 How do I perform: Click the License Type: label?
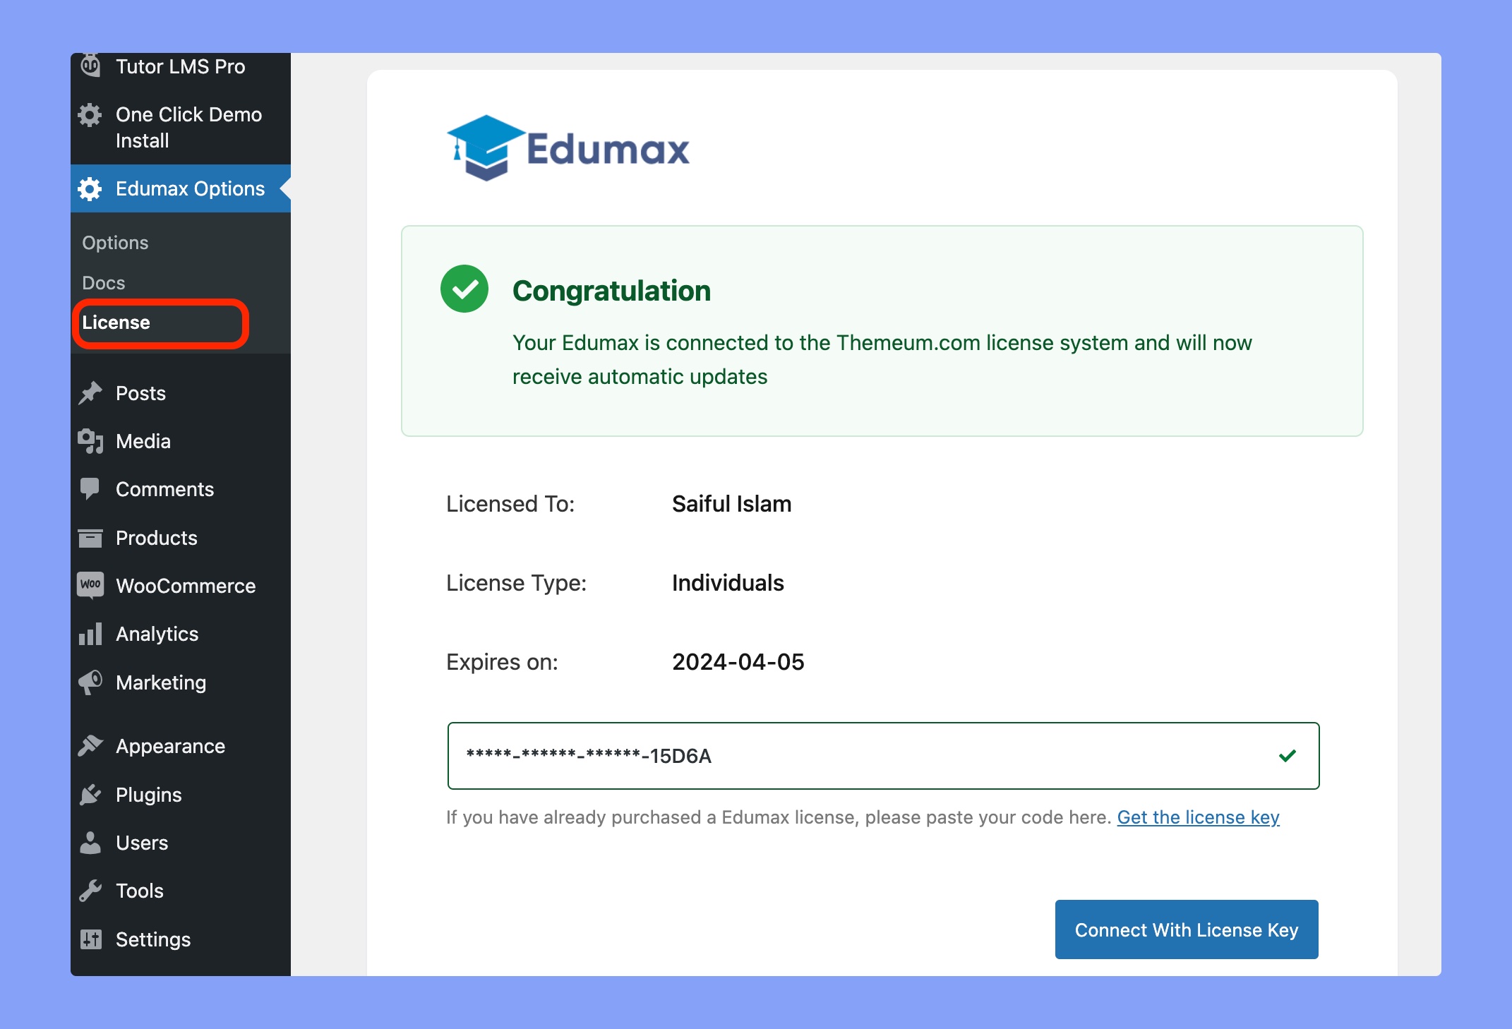tap(516, 583)
